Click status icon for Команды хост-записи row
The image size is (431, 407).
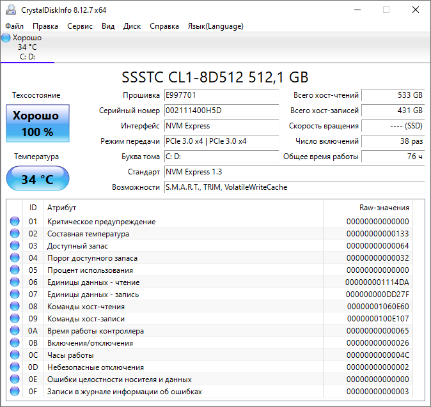[15, 319]
